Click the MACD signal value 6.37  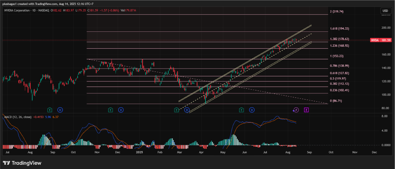tap(55, 117)
